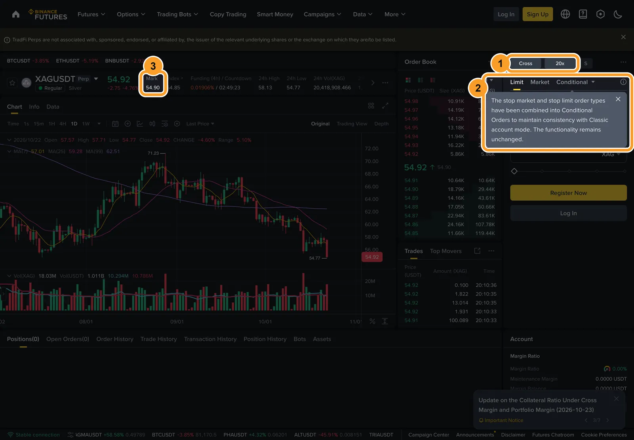The width and height of the screenshot is (634, 440).
Task: Select the 1D chart interval
Action: click(x=74, y=124)
